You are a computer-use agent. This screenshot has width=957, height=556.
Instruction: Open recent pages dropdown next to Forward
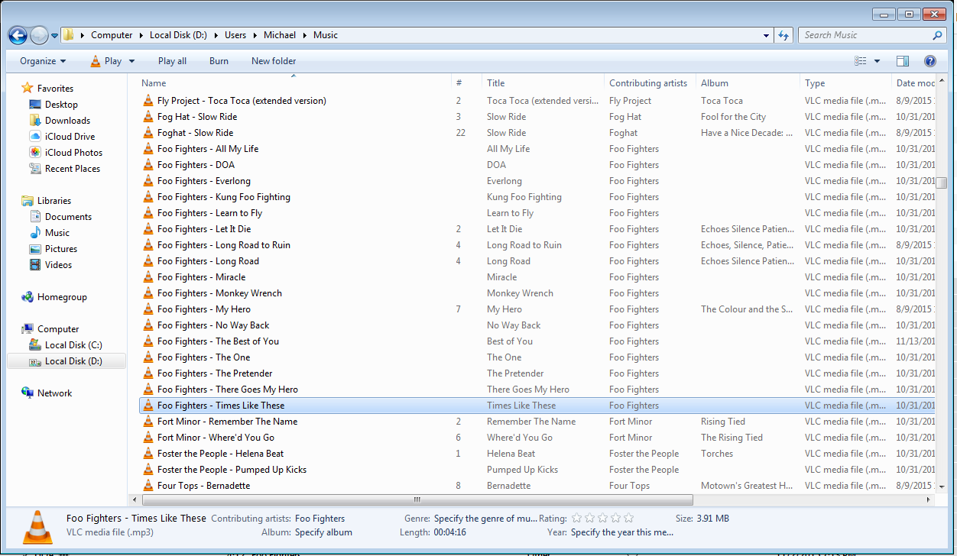(54, 35)
